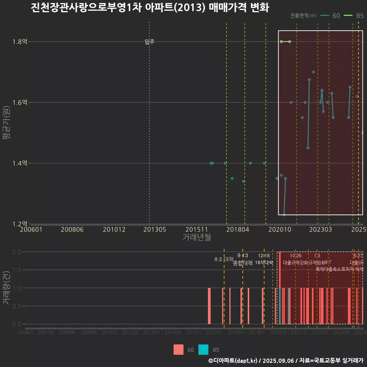Click the 1.6억 y-axis label
Screen dimensions: 367x367
click(19, 102)
